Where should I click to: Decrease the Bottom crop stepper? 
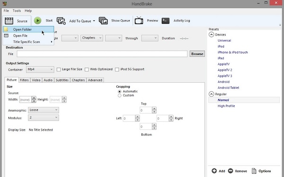(x=154, y=128)
